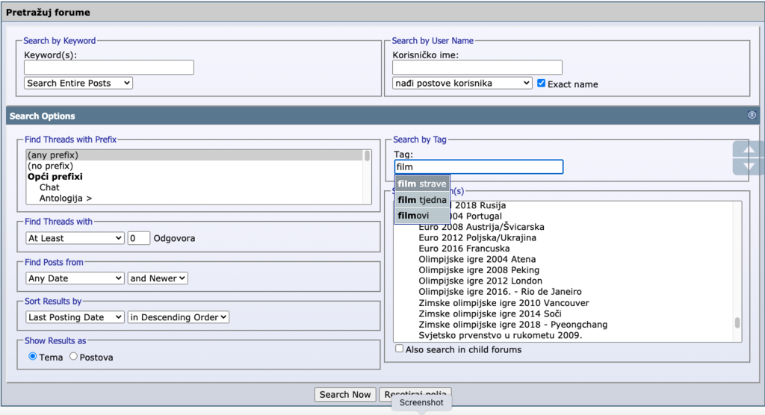765x415 pixels.
Task: Select Olimpijske igre 2012 London forum
Action: click(x=480, y=281)
